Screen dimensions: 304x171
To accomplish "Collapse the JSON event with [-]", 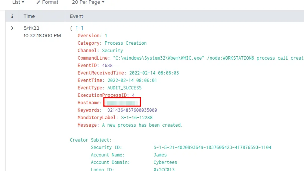I will [79, 28].
